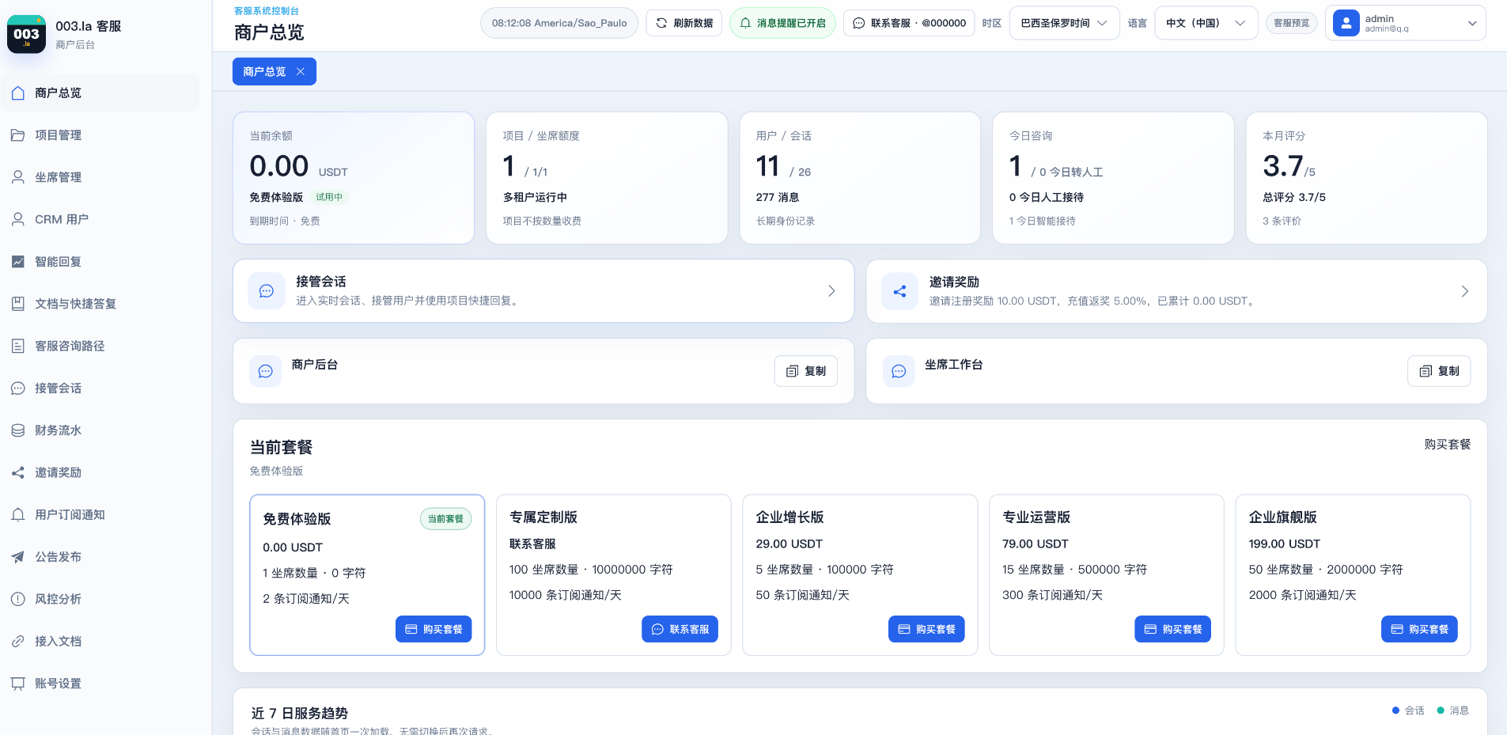This screenshot has width=1507, height=735.
Task: Click the 坐席管理 person icon
Action: pos(18,177)
